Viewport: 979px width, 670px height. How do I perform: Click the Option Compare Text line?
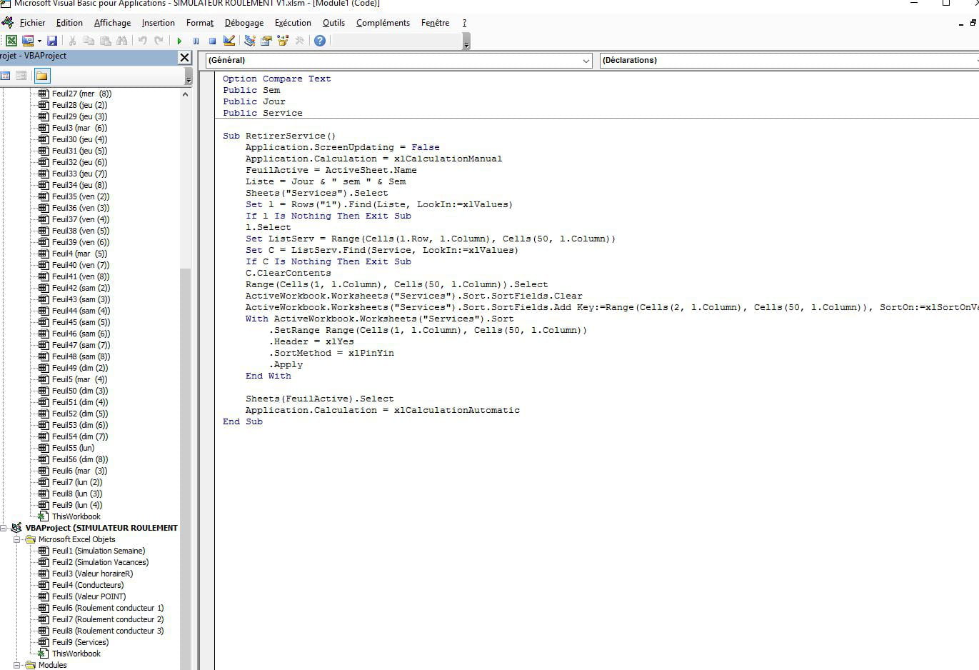pyautogui.click(x=277, y=79)
